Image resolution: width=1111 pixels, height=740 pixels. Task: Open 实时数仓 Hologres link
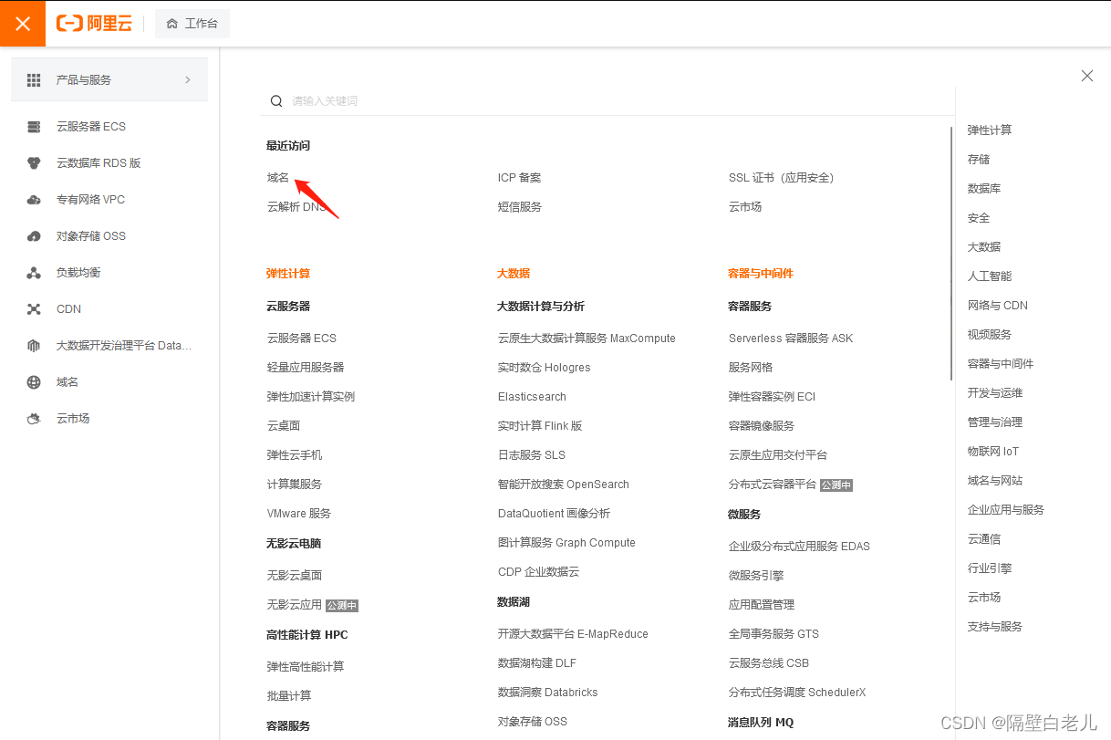pos(544,368)
